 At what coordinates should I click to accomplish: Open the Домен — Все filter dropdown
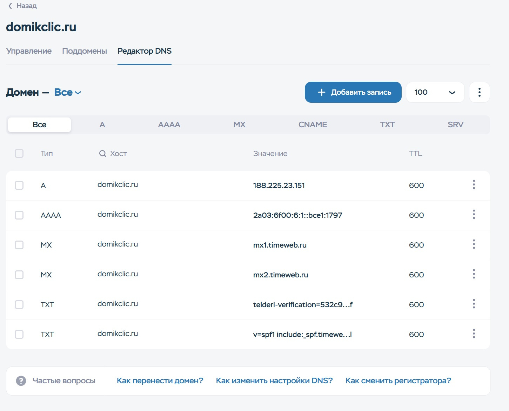[x=68, y=93]
